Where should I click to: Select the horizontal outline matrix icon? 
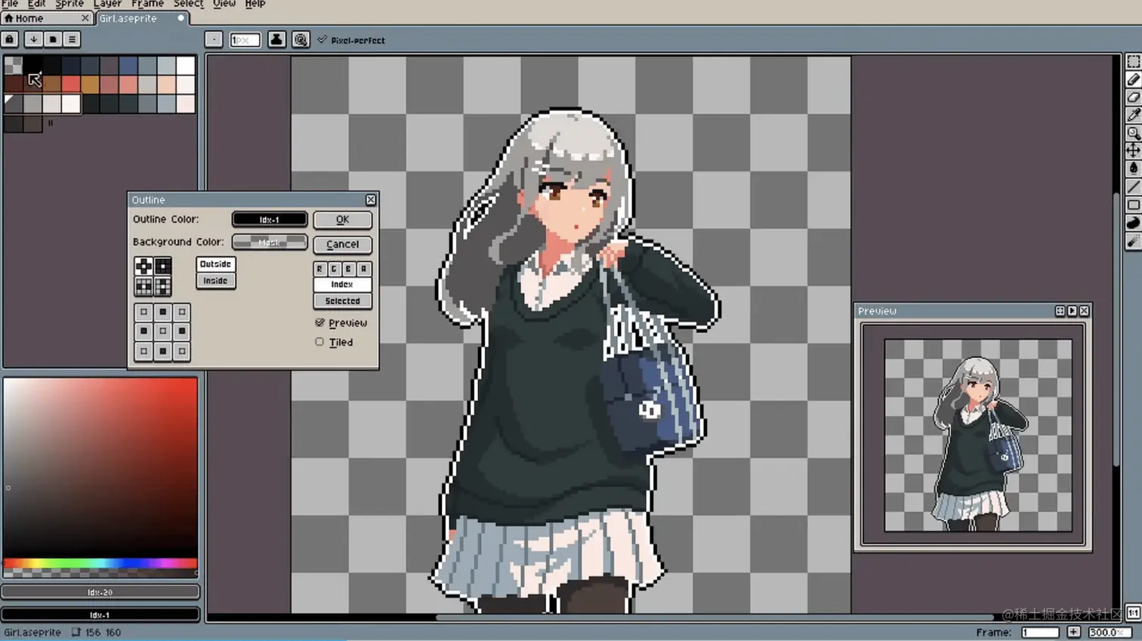click(144, 285)
